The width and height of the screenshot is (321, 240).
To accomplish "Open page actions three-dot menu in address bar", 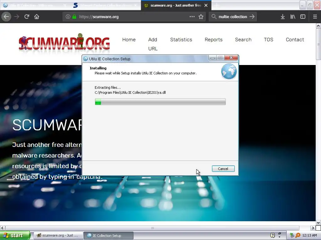I will (x=192, y=17).
